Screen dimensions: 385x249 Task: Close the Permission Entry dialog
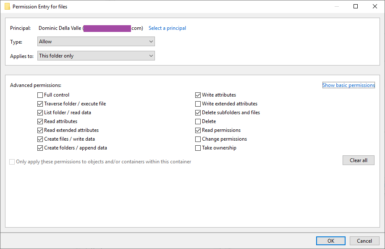[x=375, y=6]
